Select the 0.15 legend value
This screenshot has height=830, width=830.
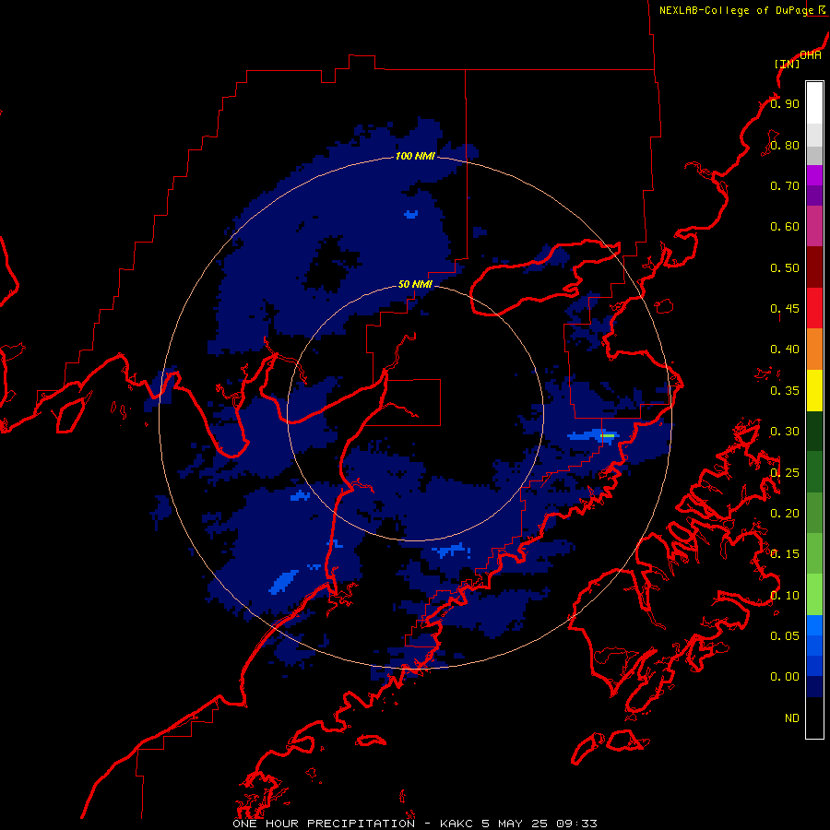point(785,554)
